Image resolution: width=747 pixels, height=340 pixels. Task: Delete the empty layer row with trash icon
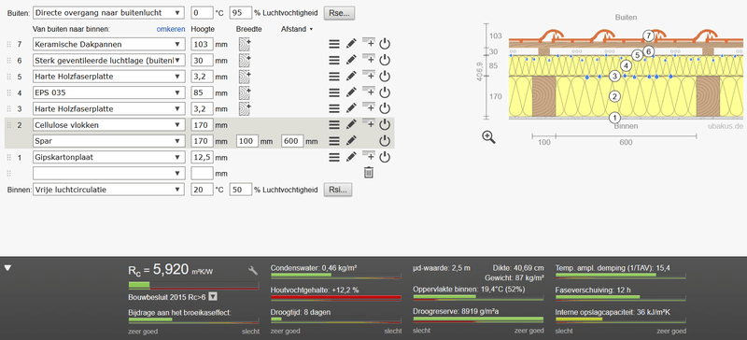[x=368, y=173]
